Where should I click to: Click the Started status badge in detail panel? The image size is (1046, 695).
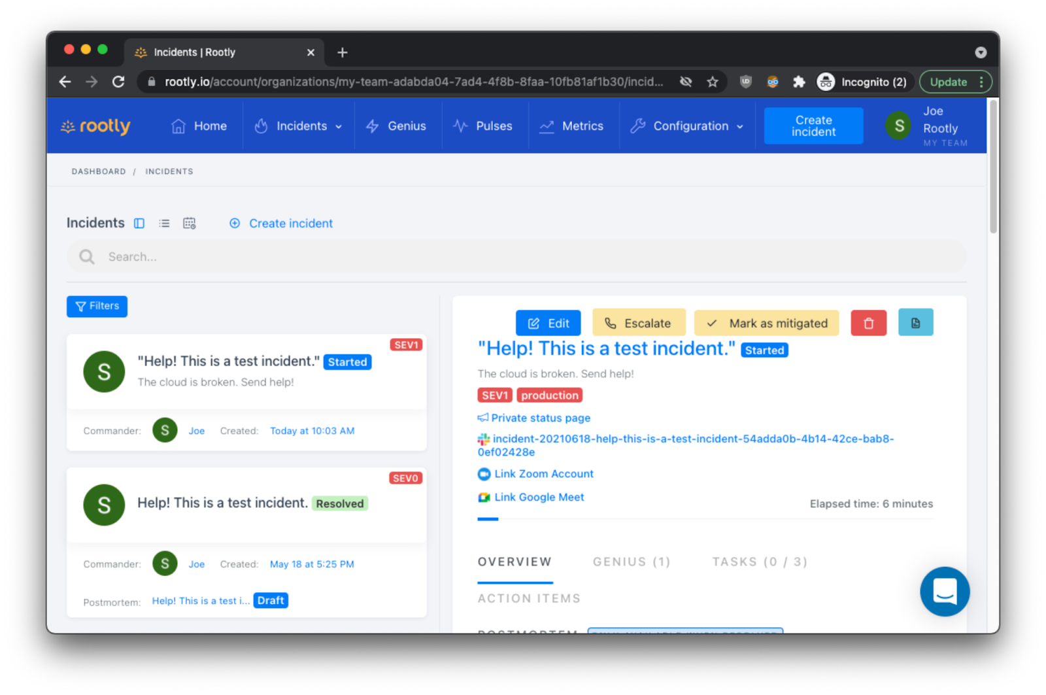click(x=764, y=350)
